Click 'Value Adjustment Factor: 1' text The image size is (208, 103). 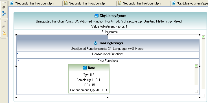click(109, 26)
